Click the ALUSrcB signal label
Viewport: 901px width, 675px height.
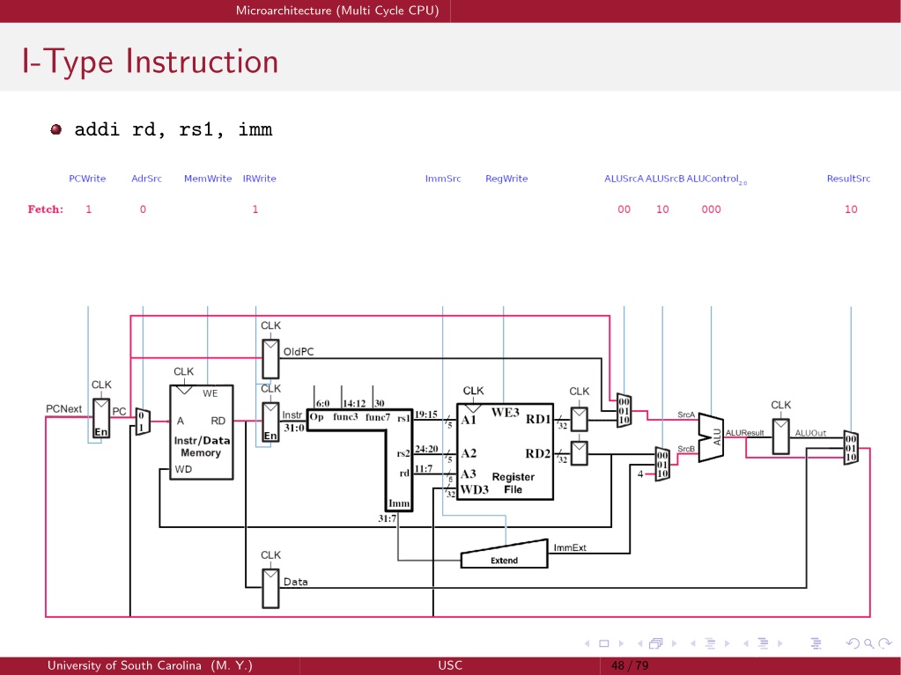tap(665, 179)
